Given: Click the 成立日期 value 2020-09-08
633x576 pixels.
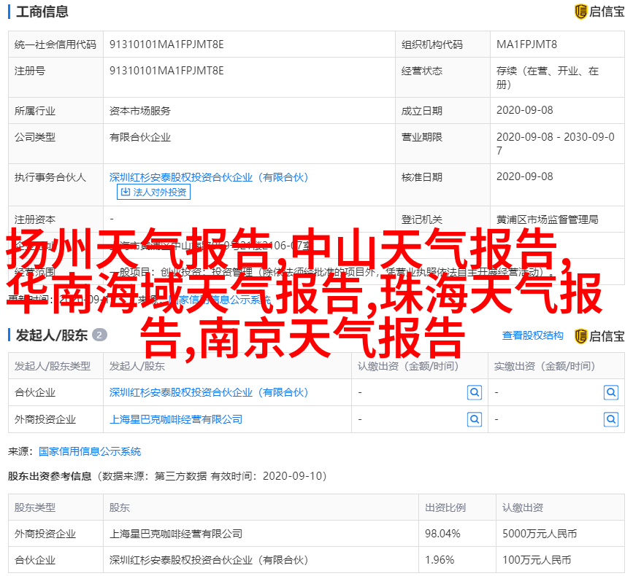Looking at the screenshot, I should click(524, 110).
